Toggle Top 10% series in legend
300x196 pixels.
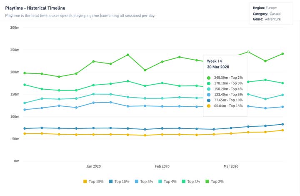tap(119, 181)
